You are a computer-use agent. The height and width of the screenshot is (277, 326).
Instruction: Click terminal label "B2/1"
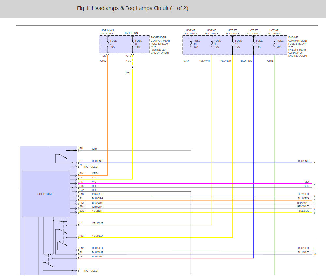tap(82, 190)
